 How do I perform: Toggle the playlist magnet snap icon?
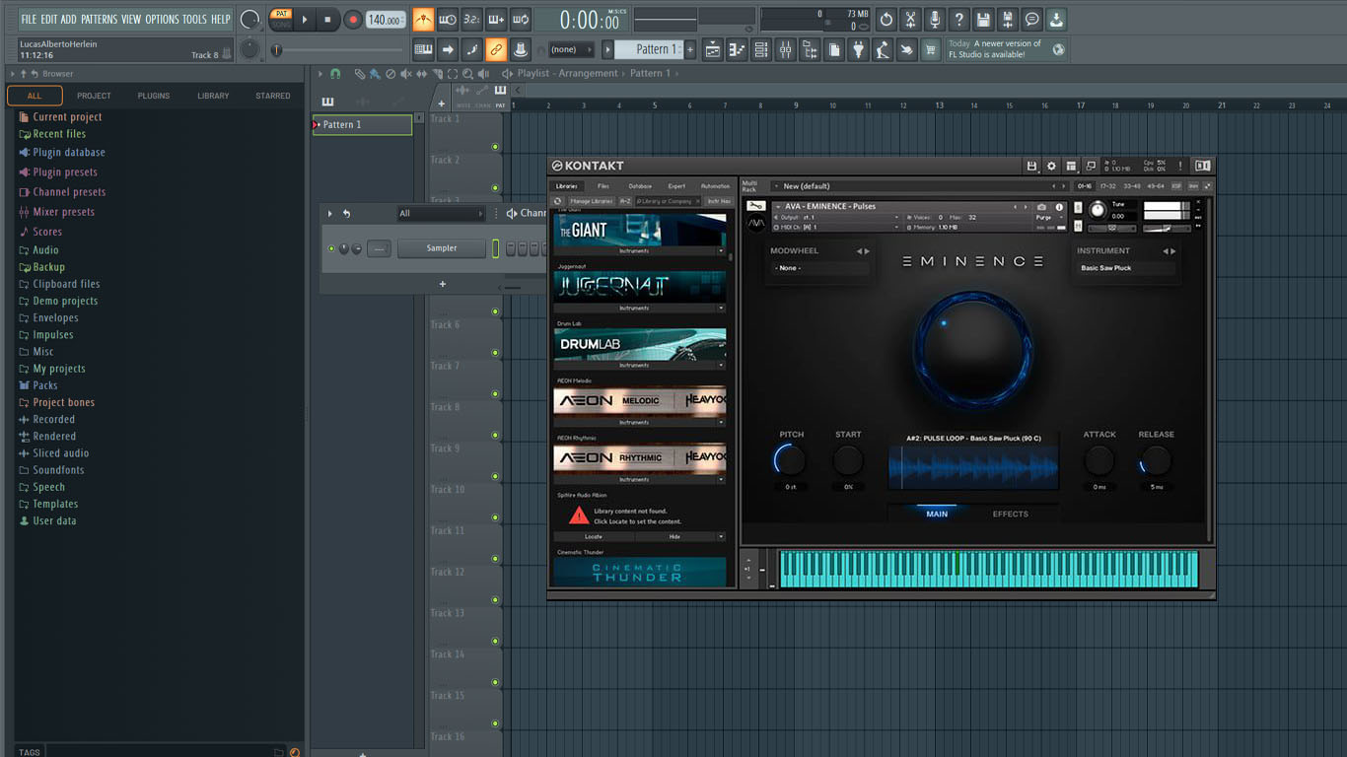[x=335, y=74]
